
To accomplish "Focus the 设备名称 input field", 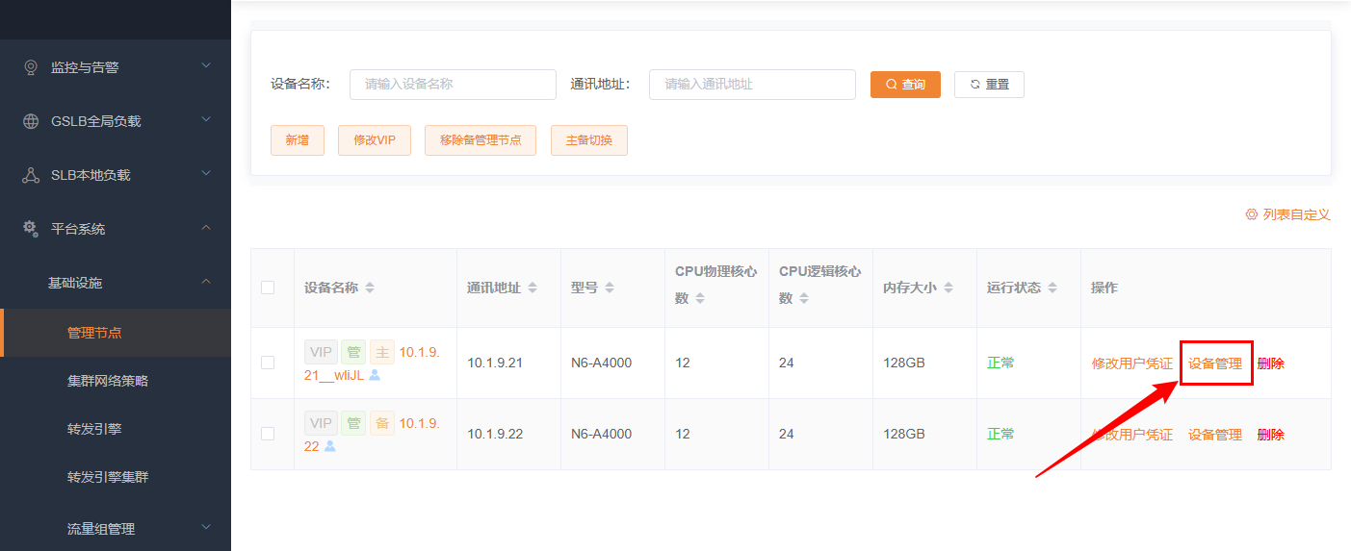I will click(453, 85).
